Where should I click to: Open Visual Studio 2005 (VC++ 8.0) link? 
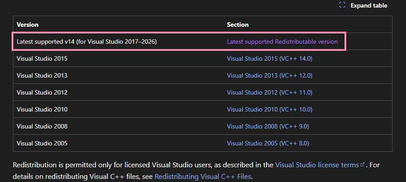[x=268, y=143]
